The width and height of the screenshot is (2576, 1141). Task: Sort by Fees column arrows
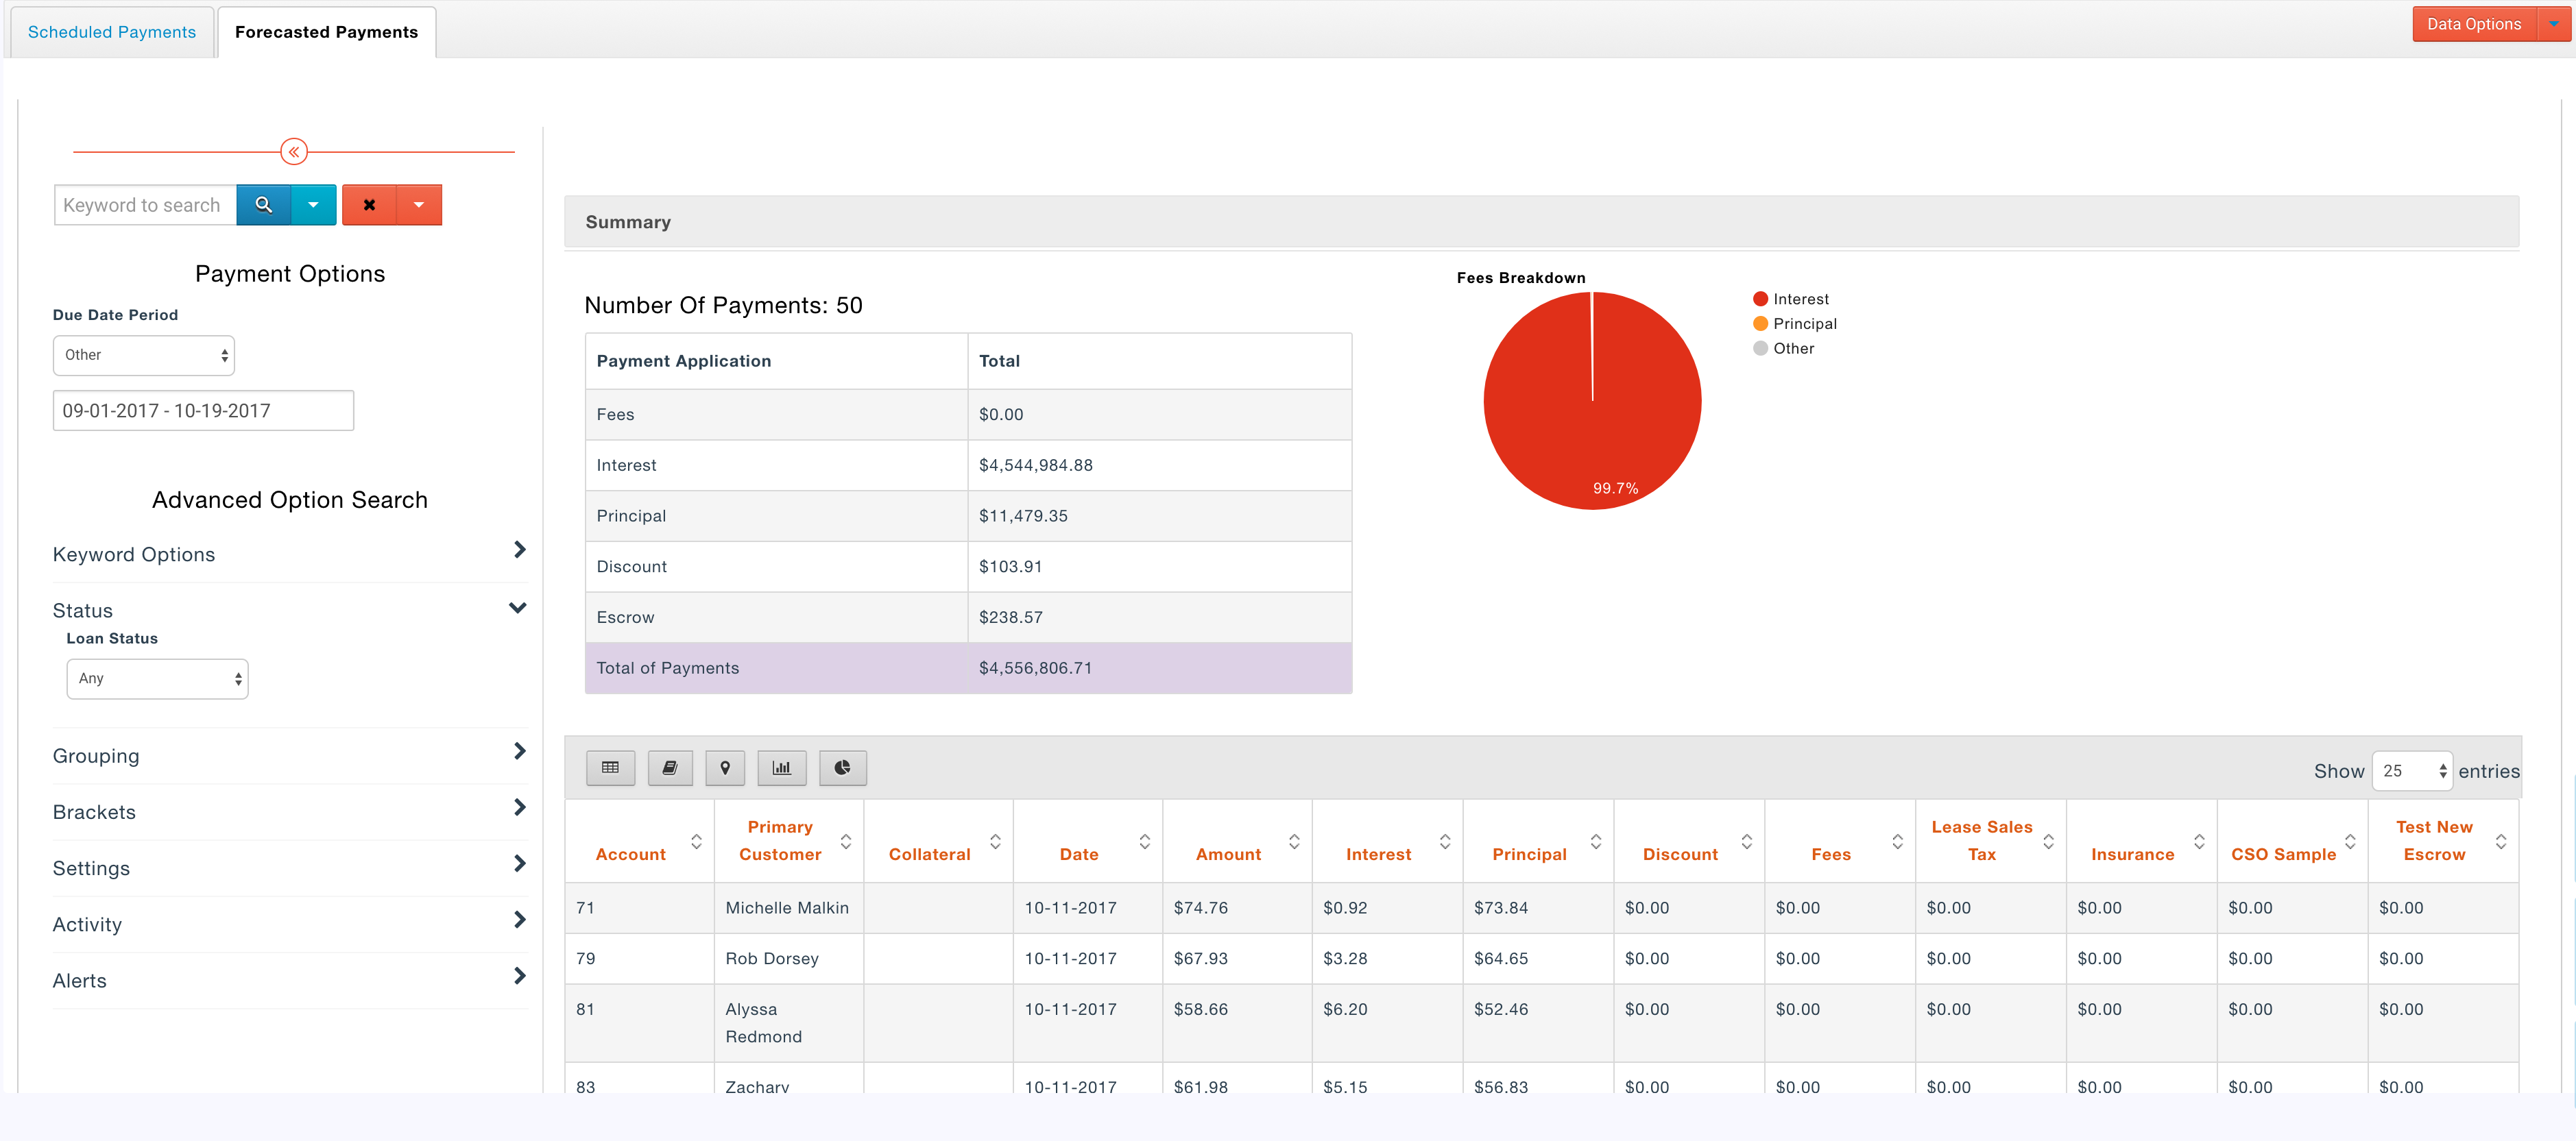1898,842
